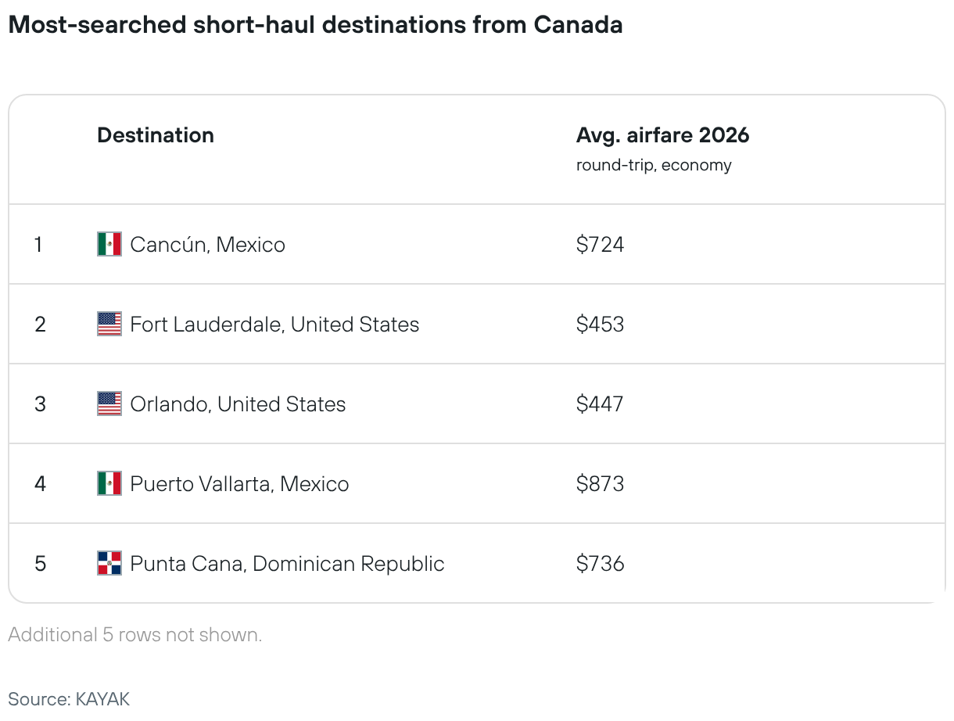Click the Mexico flag beside Puerto Vallarta

click(x=109, y=484)
